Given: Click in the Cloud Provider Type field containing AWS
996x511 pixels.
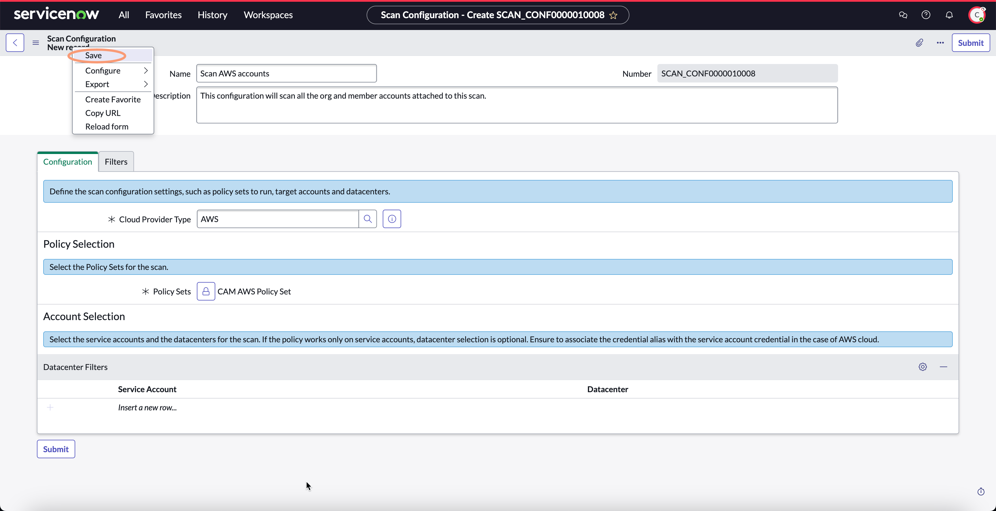Looking at the screenshot, I should [278, 219].
